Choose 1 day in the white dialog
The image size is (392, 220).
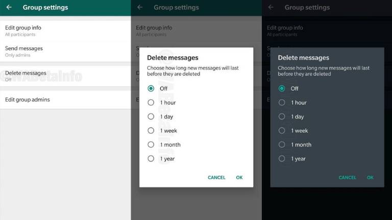click(151, 117)
